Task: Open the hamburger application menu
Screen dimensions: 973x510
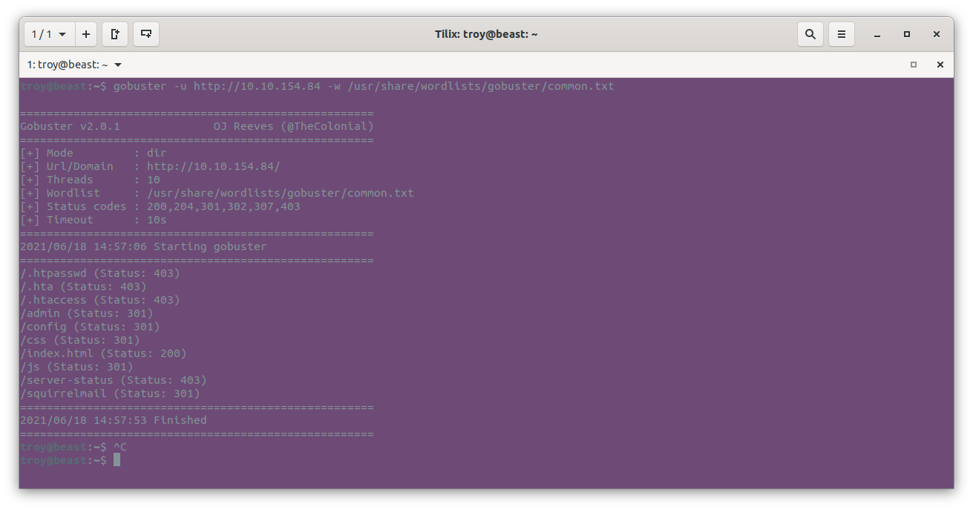Action: (842, 34)
